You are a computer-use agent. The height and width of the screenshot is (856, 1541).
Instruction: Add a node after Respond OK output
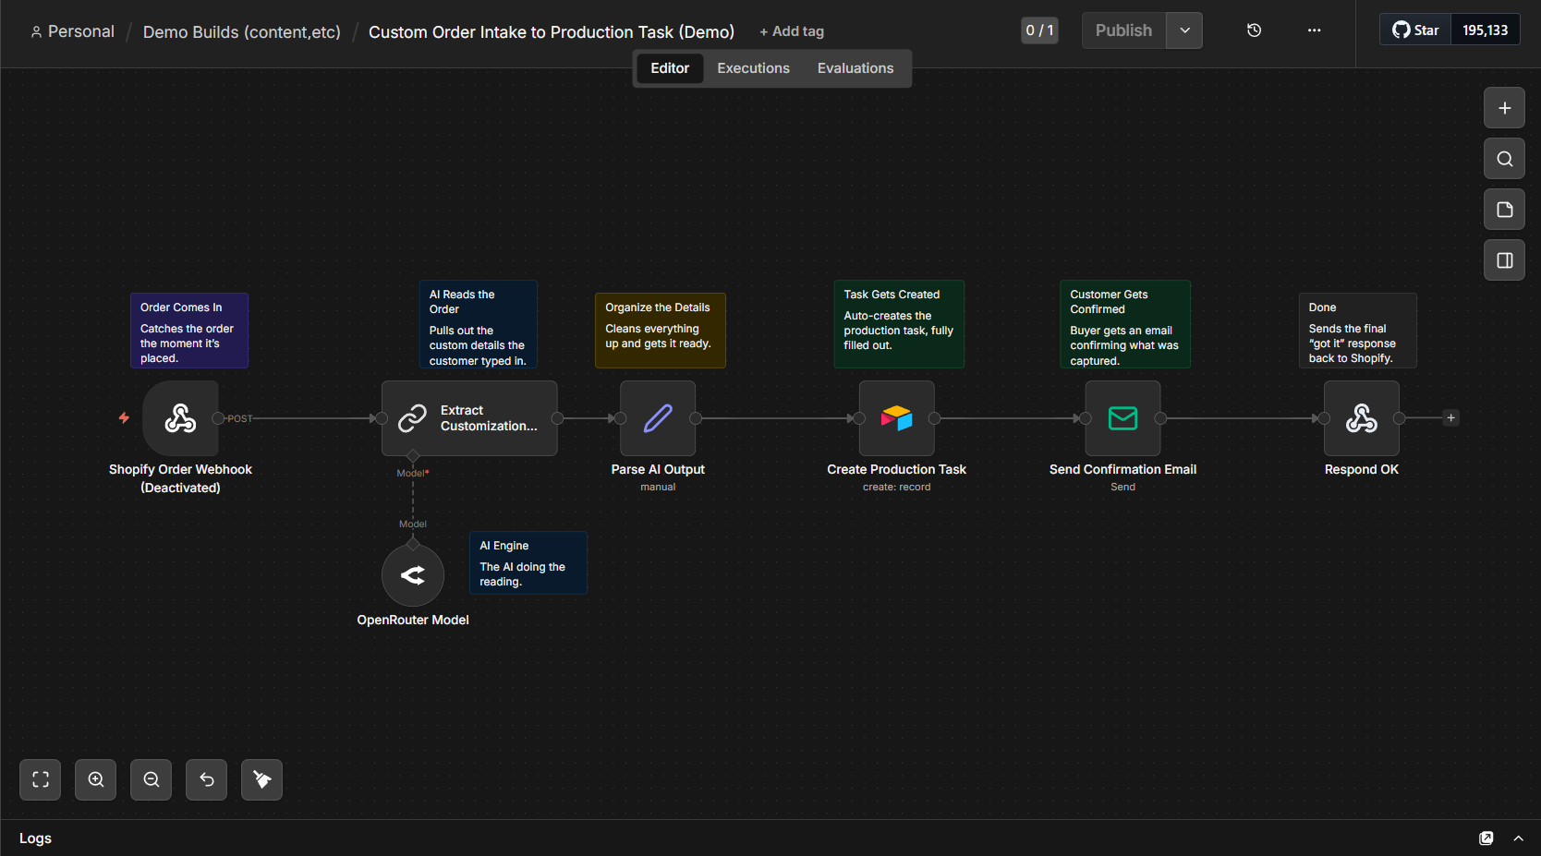pos(1450,418)
